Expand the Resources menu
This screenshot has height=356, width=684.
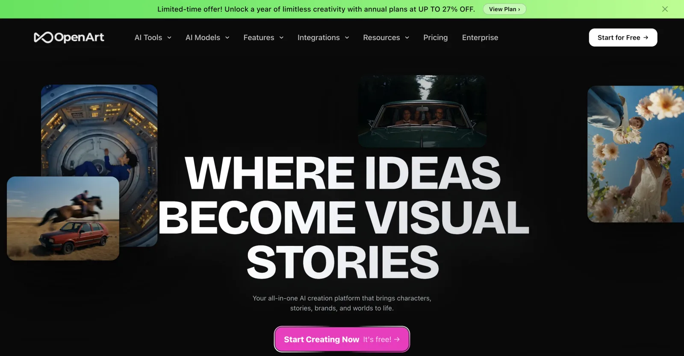coord(386,38)
